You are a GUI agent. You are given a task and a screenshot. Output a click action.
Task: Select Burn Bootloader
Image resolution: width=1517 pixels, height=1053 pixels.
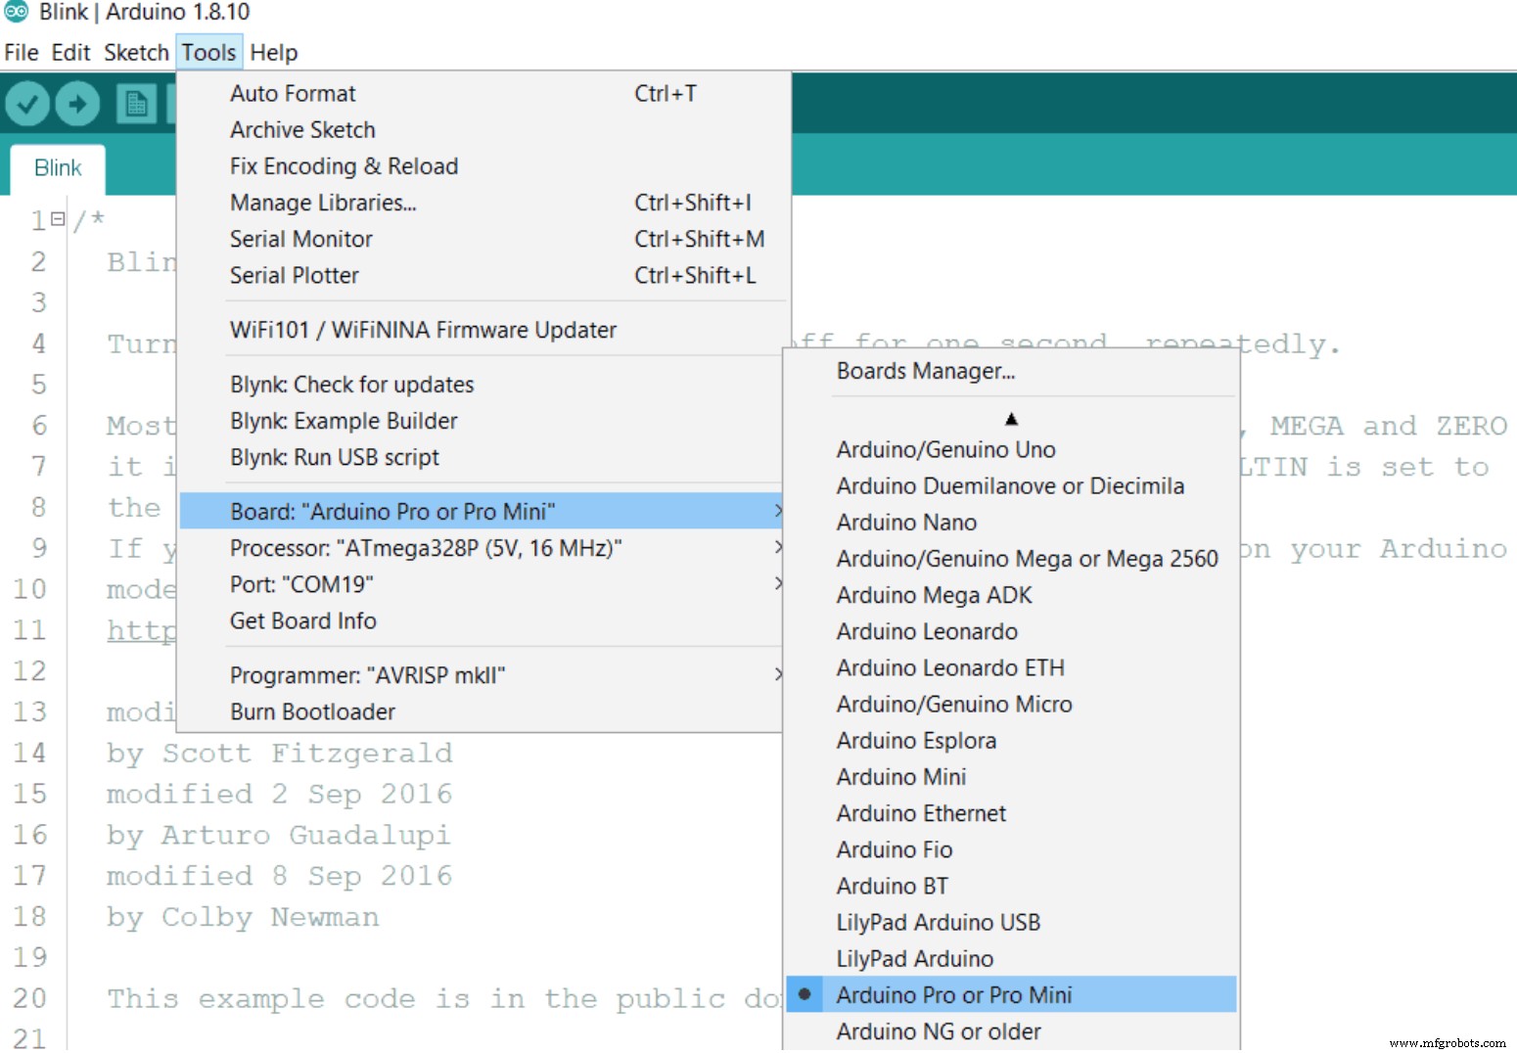click(312, 711)
